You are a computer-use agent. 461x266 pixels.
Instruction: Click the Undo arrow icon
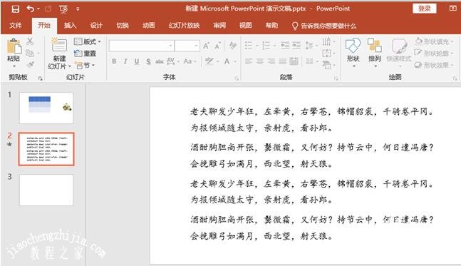[x=31, y=9]
